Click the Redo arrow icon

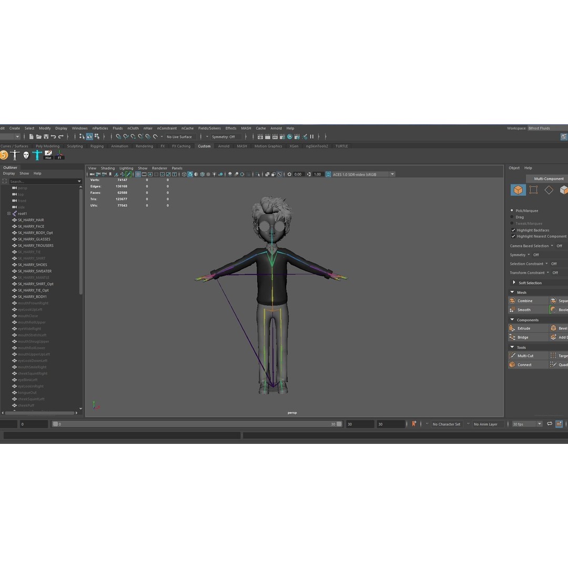point(61,137)
